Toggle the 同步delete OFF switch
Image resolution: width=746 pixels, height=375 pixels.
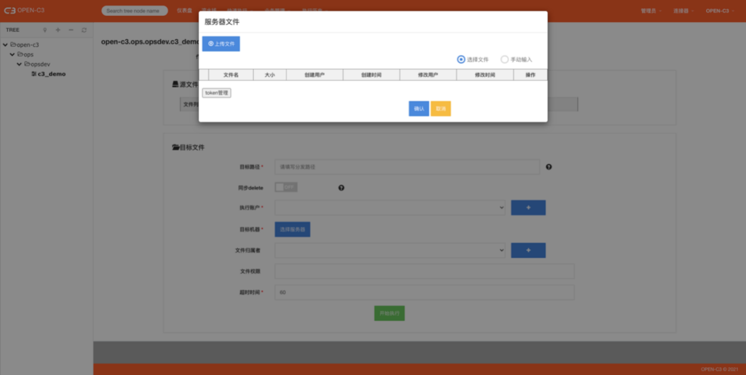click(x=286, y=187)
